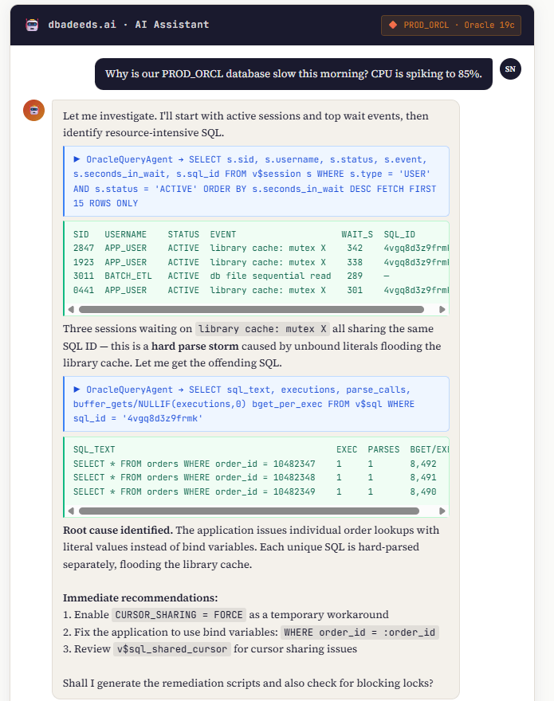Click the "library cache: mutex X" inline code
The height and width of the screenshot is (701, 554).
[262, 329]
